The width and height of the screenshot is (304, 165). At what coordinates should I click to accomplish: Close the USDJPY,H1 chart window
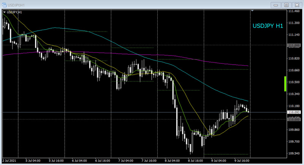[x=296, y=5]
